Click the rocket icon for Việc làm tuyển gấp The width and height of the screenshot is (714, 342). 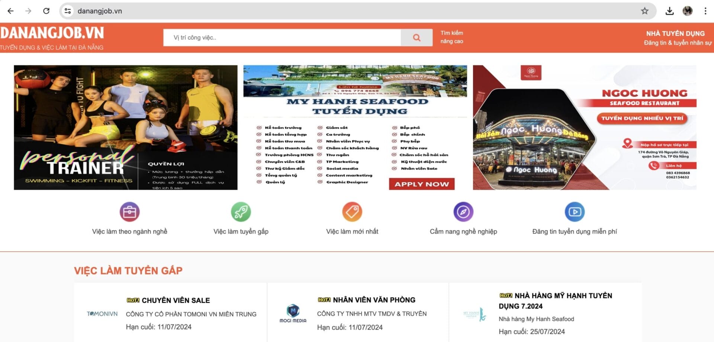(x=241, y=211)
